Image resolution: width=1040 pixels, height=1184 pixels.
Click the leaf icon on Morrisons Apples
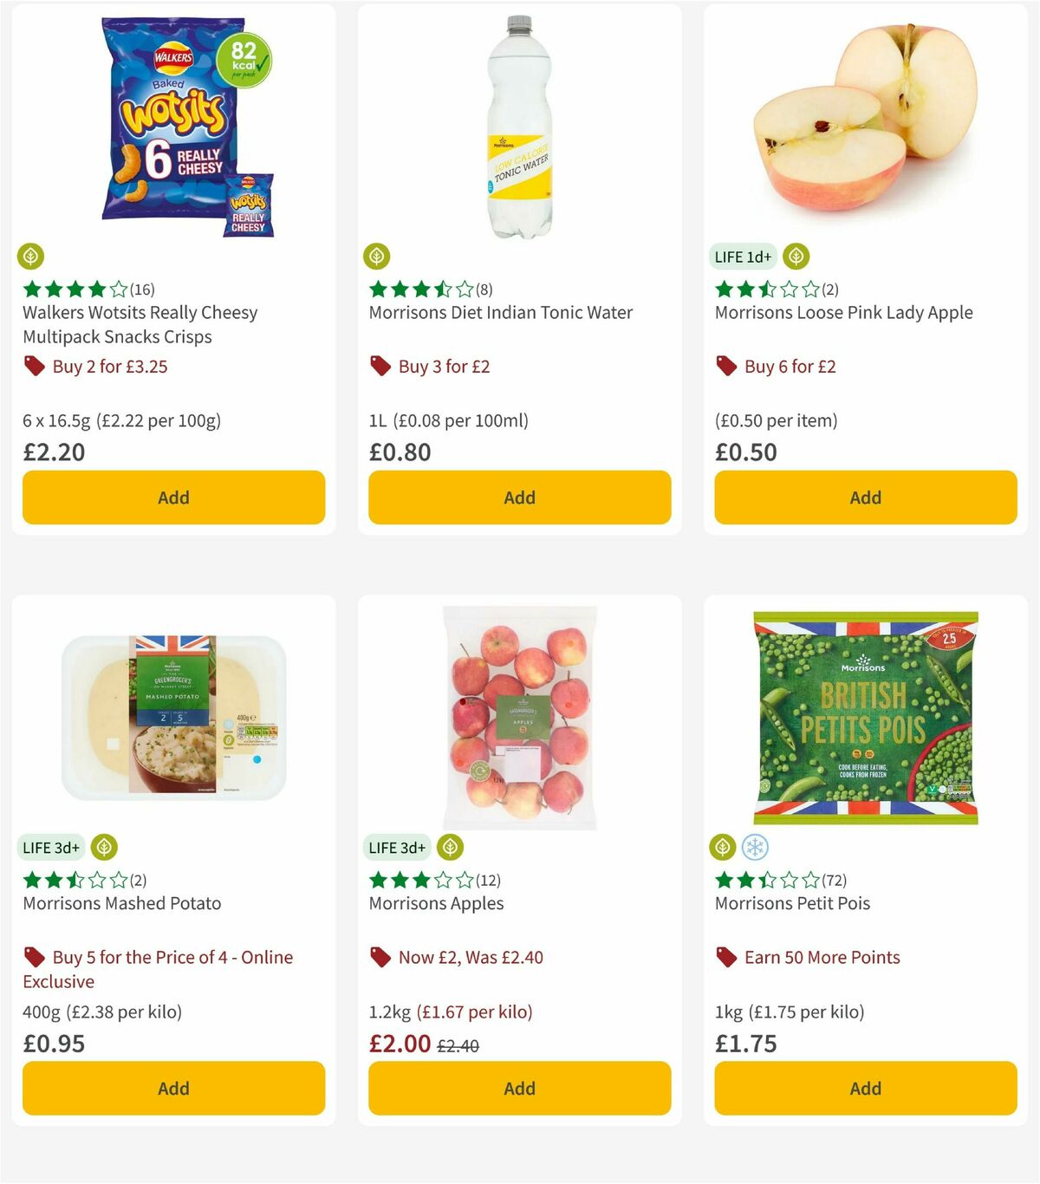[x=449, y=847]
